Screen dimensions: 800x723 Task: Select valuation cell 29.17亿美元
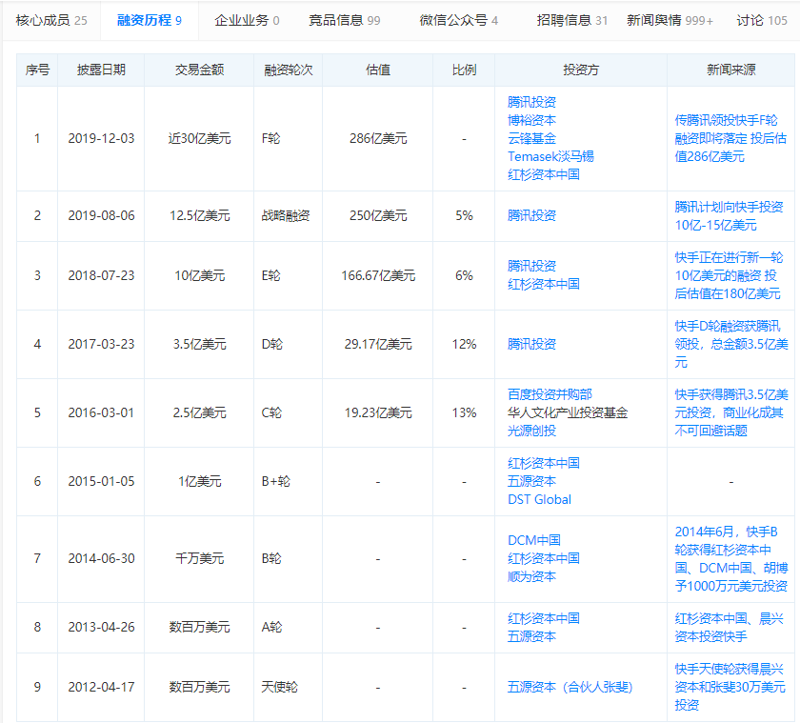tap(378, 344)
